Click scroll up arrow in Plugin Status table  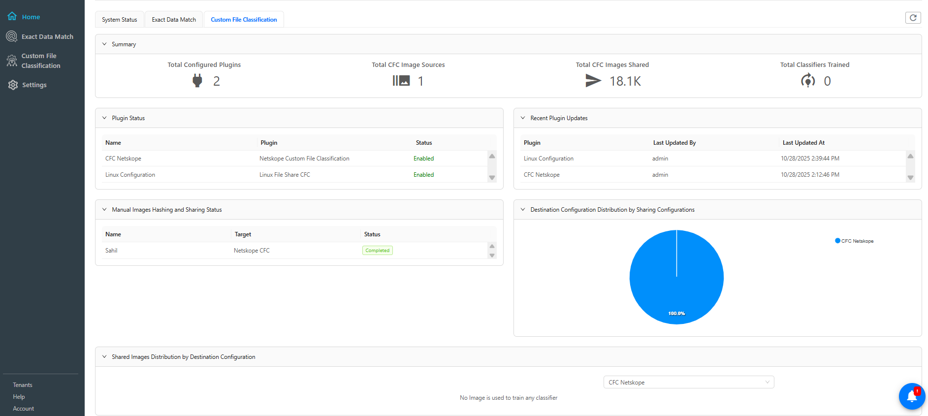(492, 156)
